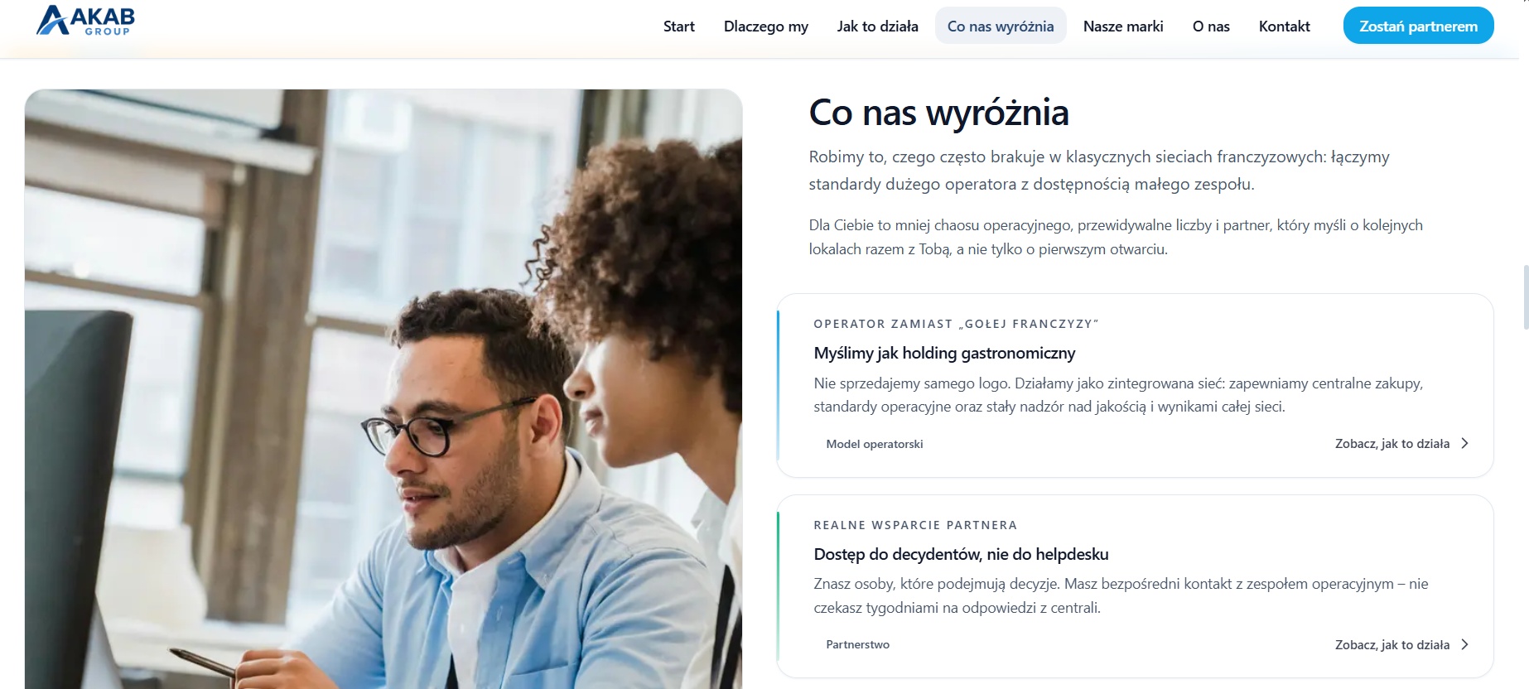Click chevron arrow in holding gastronomiczny card

tap(1464, 443)
